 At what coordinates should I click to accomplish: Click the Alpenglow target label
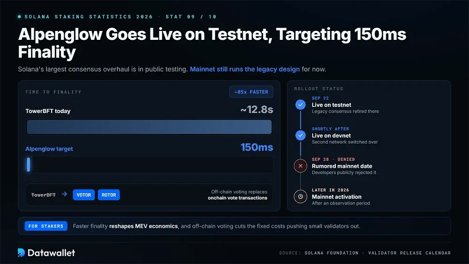coord(49,149)
